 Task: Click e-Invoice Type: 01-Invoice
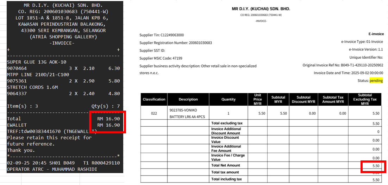363,42
